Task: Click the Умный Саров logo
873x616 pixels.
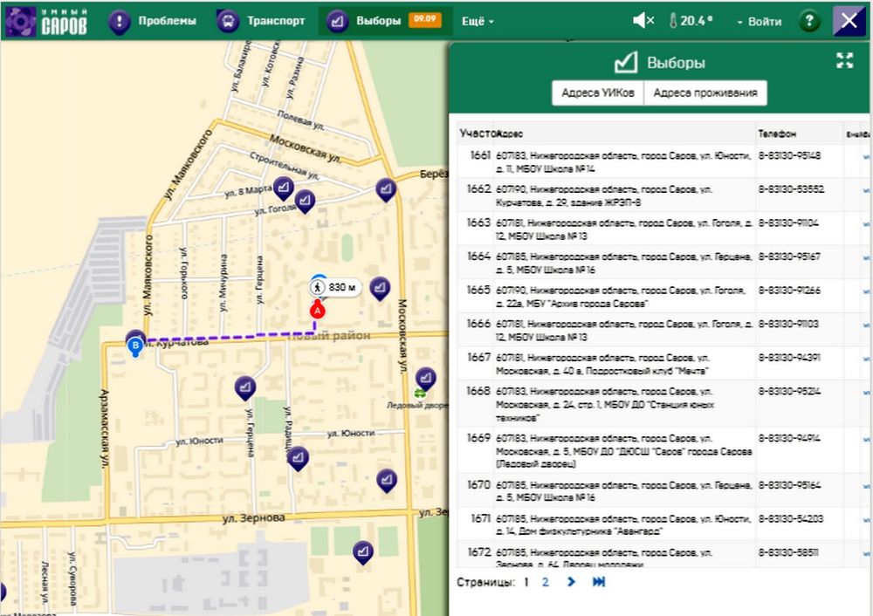Action: [46, 21]
